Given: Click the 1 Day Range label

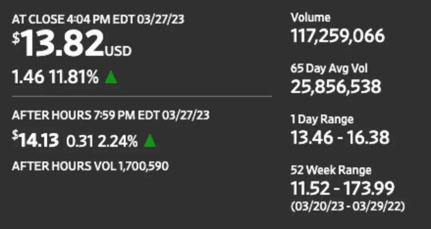Looking at the screenshot, I should 322,119.
